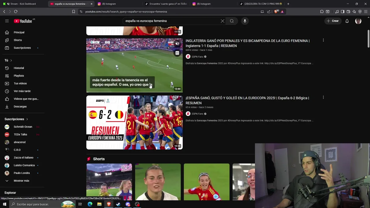Open options for Inglaterra penales video
370x208 pixels.
coord(323,40)
